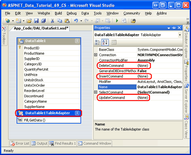Toggle auto-hide pin on Properties panel
The width and height of the screenshot is (191, 155).
[x=174, y=28]
